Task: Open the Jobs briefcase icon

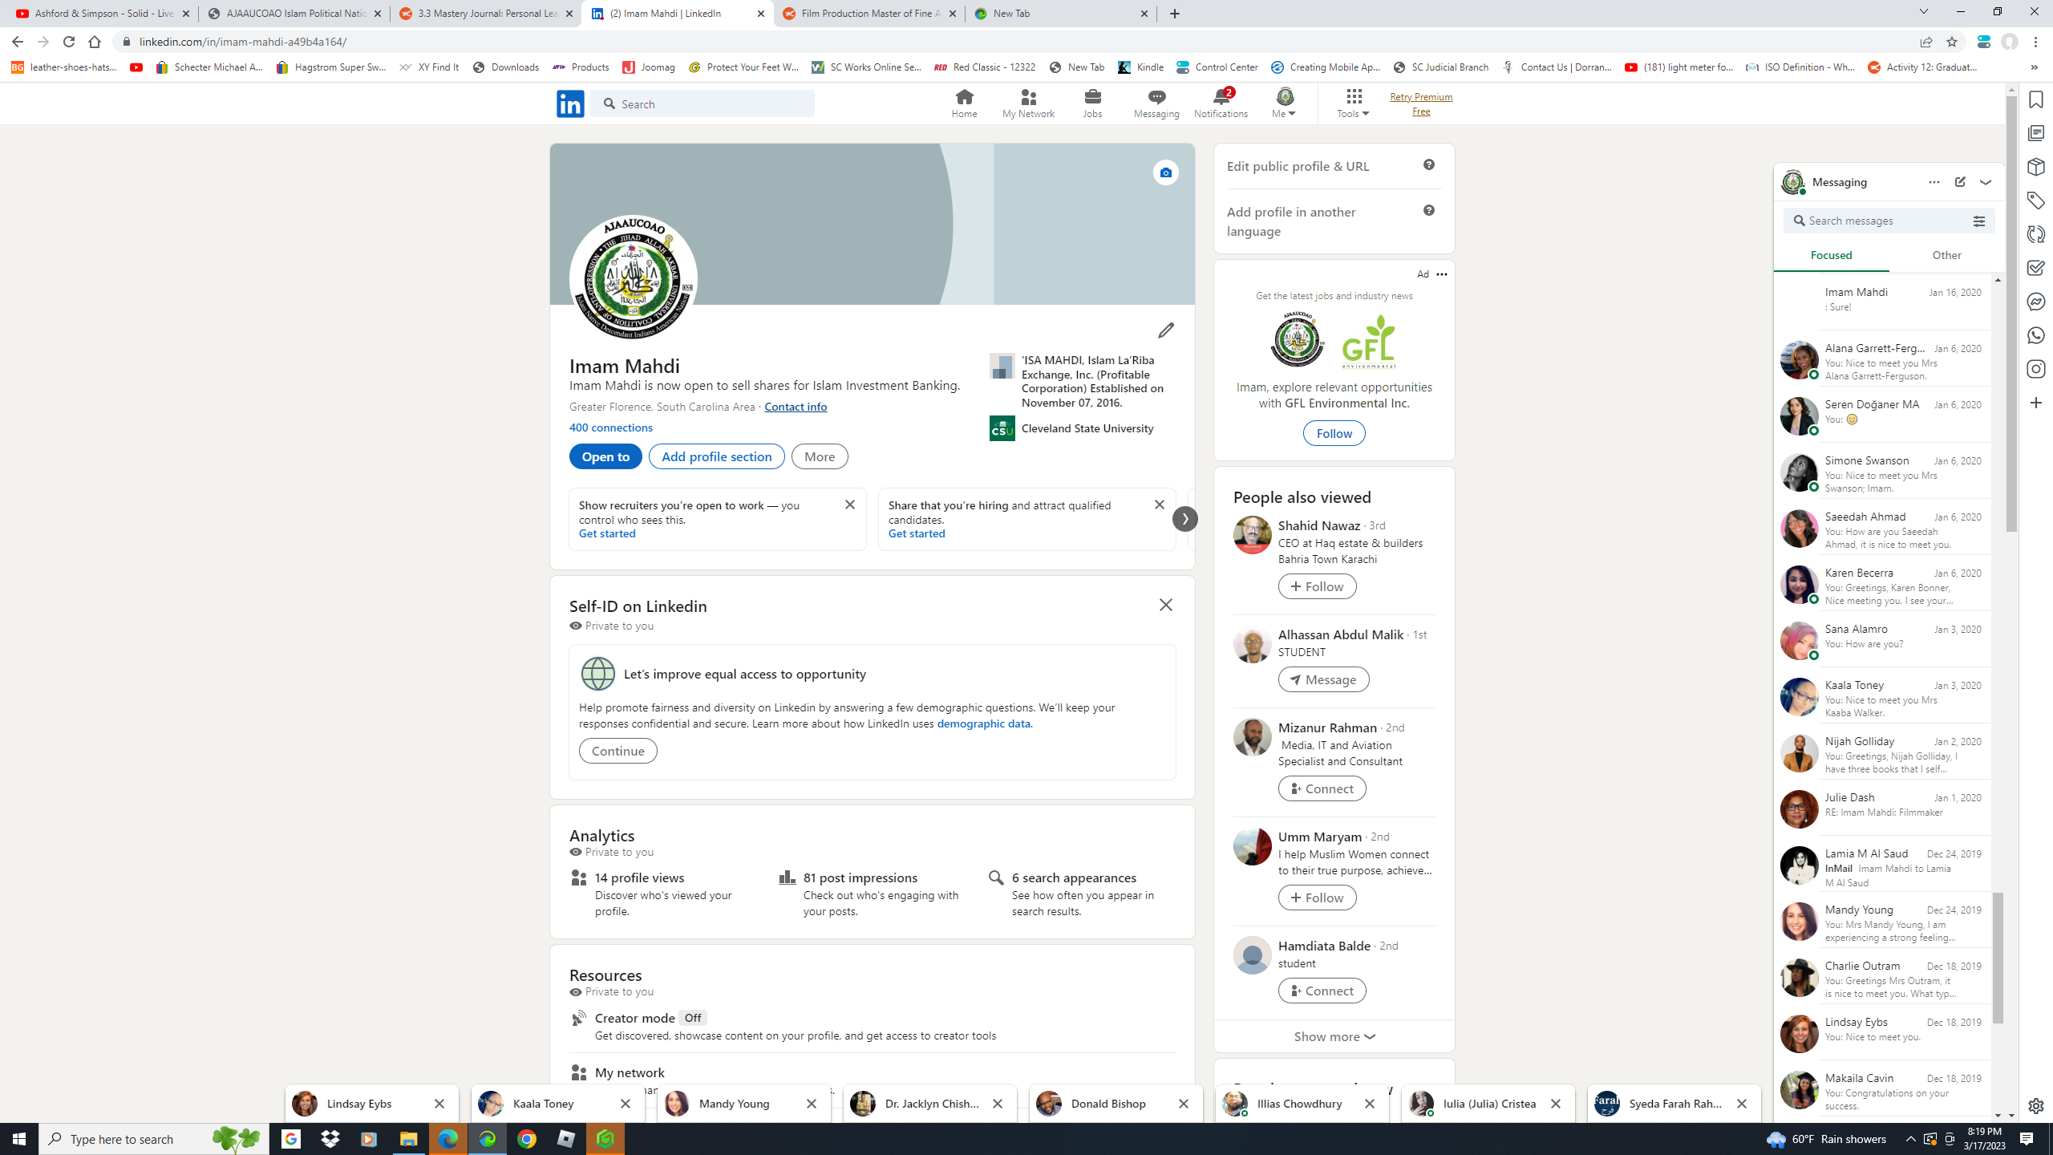Action: (1092, 98)
